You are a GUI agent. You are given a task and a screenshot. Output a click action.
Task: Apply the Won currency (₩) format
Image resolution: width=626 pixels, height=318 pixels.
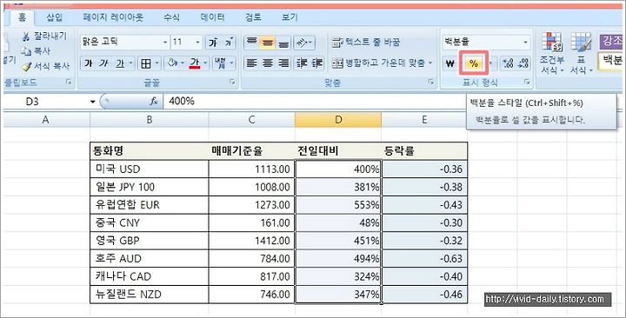click(x=450, y=63)
